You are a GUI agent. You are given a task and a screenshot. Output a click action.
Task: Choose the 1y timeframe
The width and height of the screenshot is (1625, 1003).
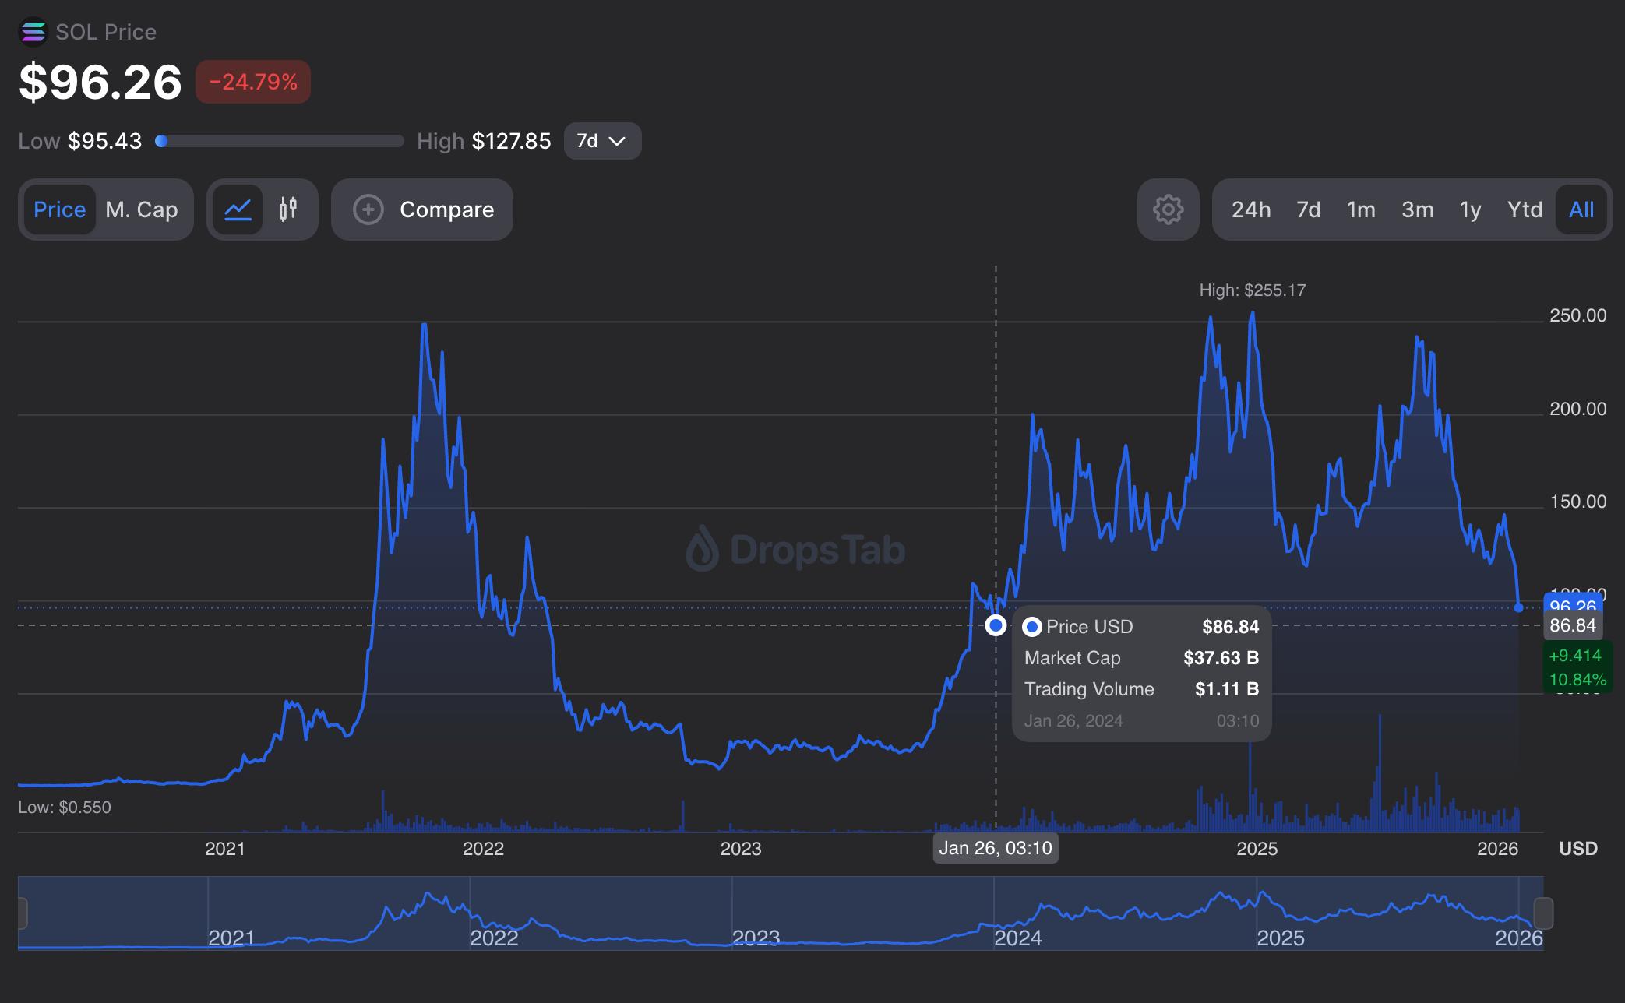click(1470, 209)
